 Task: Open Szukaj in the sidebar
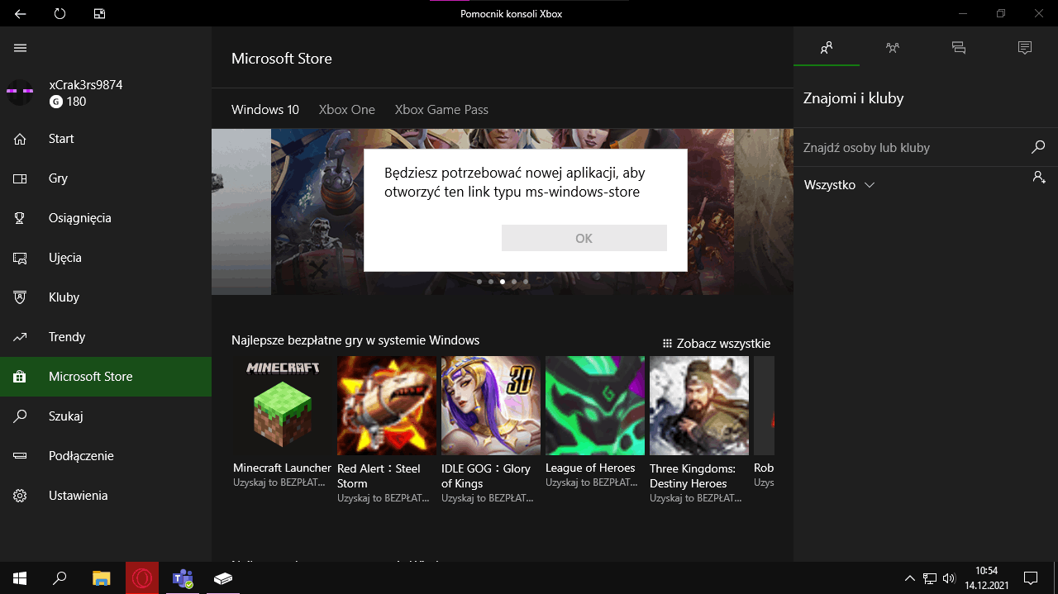click(106, 416)
